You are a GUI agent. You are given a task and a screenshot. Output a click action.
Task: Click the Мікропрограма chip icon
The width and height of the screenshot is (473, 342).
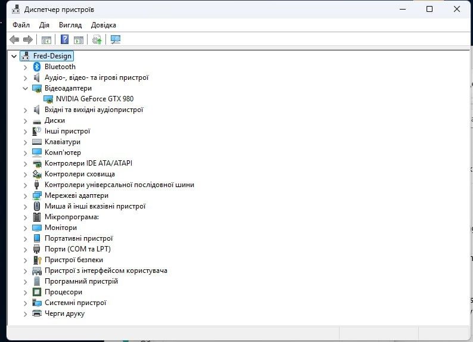[37, 217]
